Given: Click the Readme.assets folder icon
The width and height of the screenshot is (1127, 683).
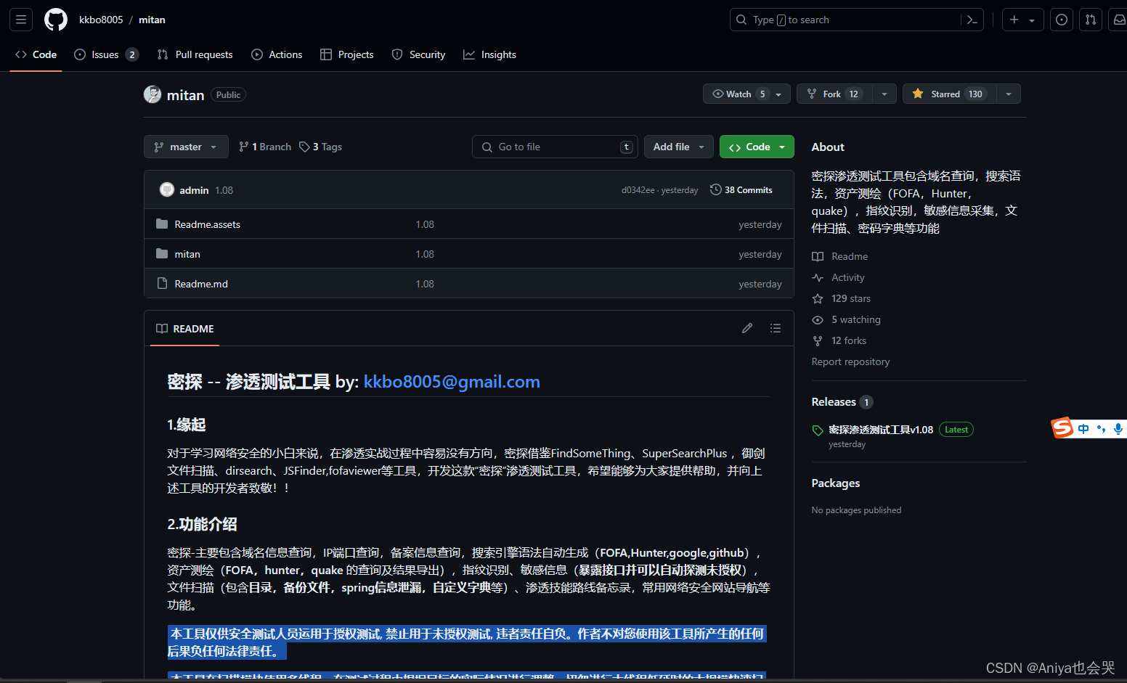Looking at the screenshot, I should (x=162, y=224).
